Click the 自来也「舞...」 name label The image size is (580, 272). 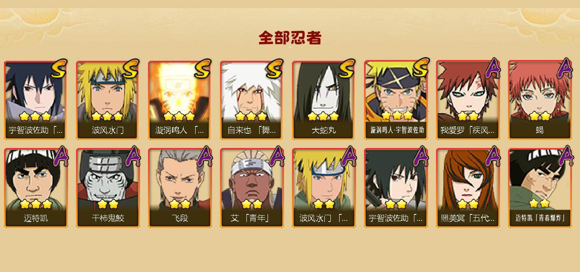point(252,130)
